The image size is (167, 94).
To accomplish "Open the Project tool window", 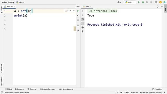I will click(2, 10).
